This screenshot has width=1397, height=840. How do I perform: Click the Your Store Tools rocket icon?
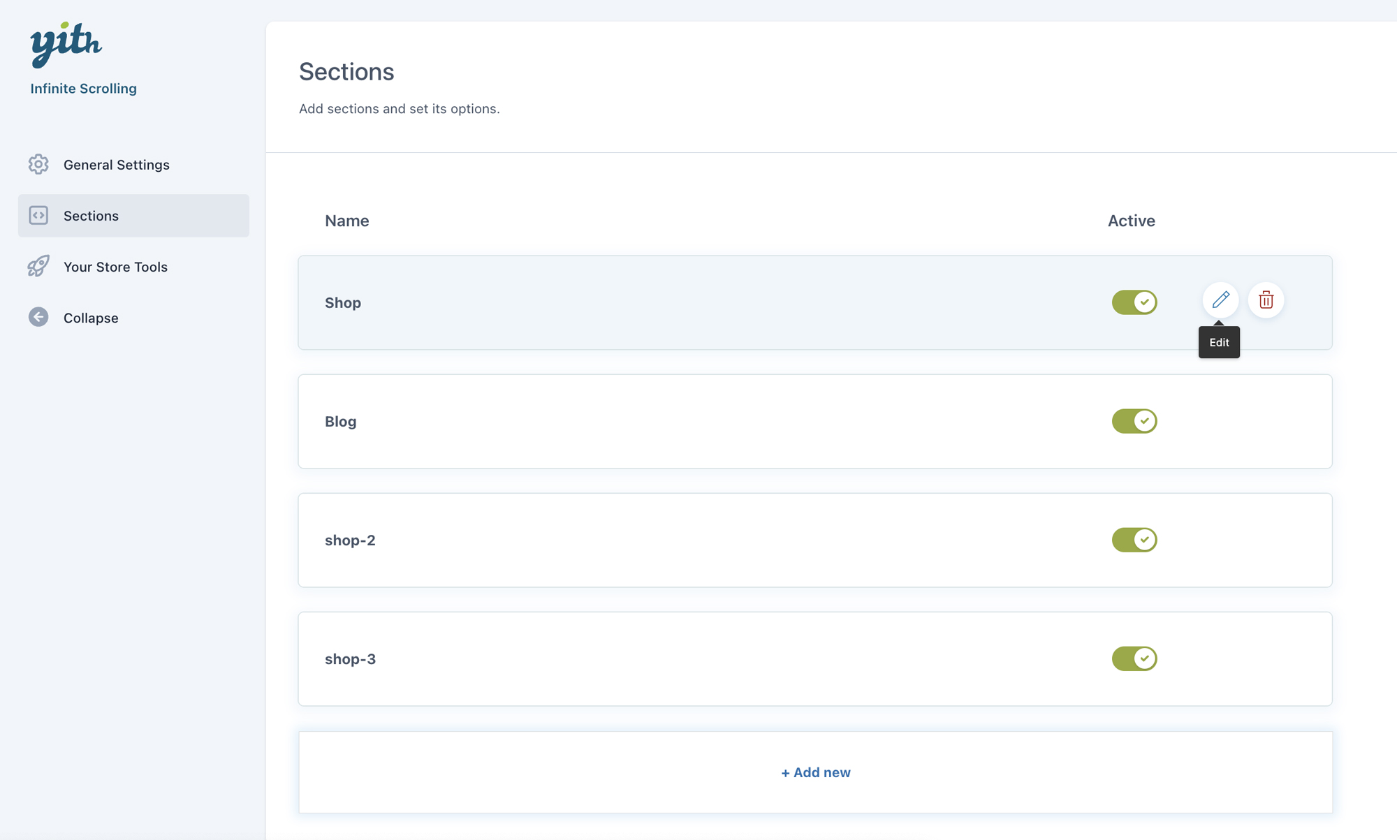click(x=38, y=266)
